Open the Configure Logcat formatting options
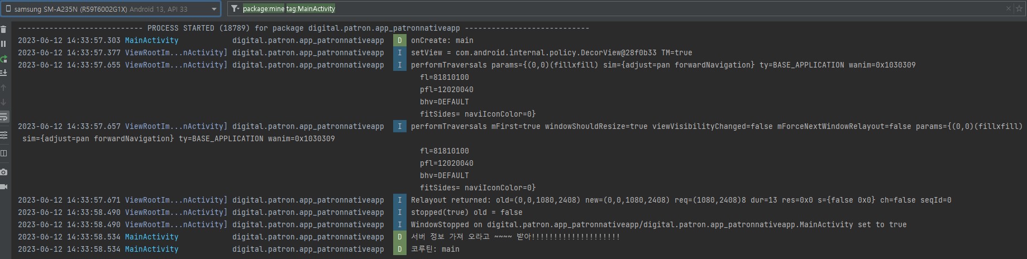 click(x=4, y=135)
